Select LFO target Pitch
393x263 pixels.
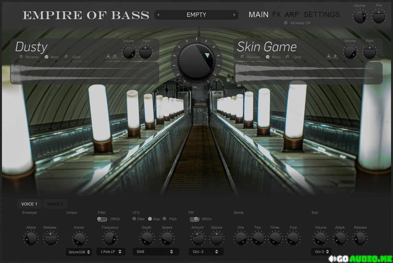click(x=165, y=219)
